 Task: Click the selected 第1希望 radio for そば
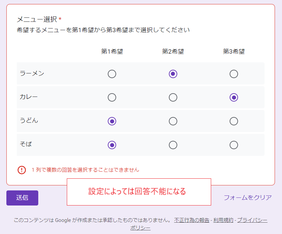point(112,145)
